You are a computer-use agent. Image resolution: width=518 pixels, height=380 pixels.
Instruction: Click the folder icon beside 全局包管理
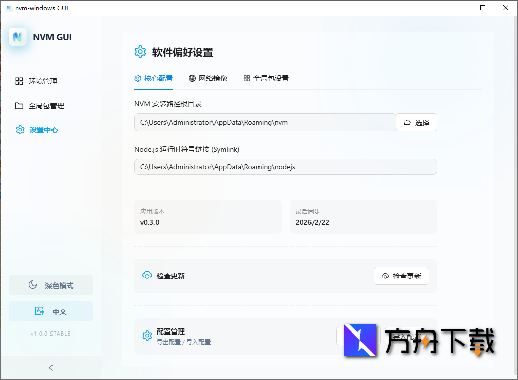[x=20, y=106]
